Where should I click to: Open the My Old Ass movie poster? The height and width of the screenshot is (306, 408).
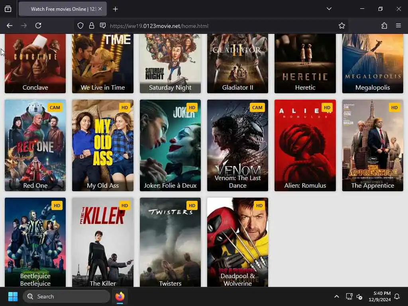coord(103,145)
